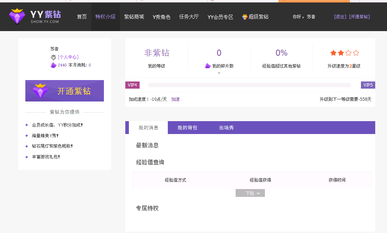The height and width of the screenshot is (233, 387).
Task: Open Y秀角色 navigation item
Action: pos(161,17)
